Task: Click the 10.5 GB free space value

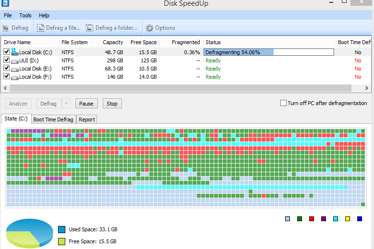Action: [x=148, y=69]
